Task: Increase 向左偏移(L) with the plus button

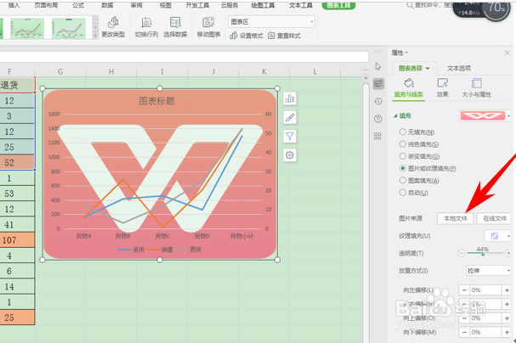Action: pos(507,290)
